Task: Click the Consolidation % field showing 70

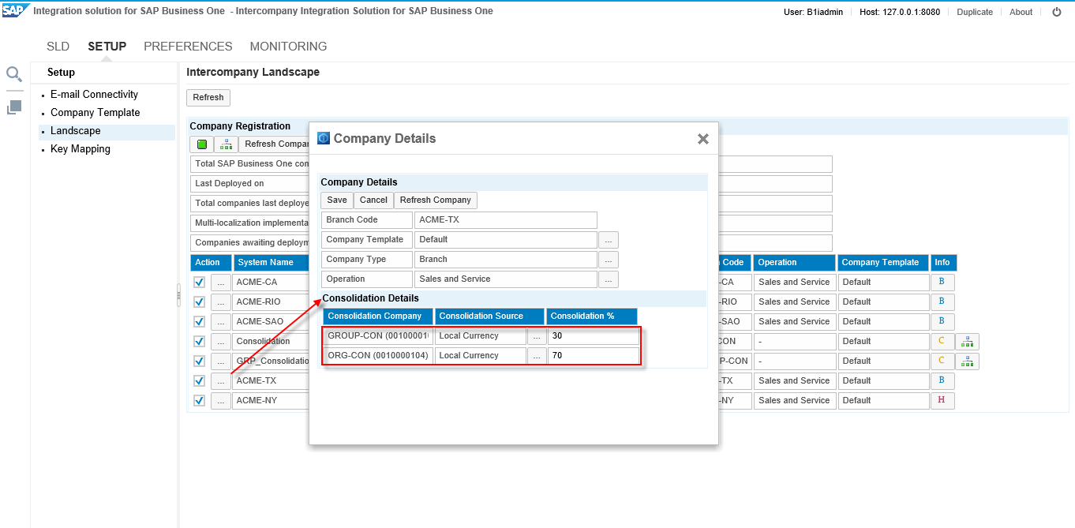Action: [592, 356]
